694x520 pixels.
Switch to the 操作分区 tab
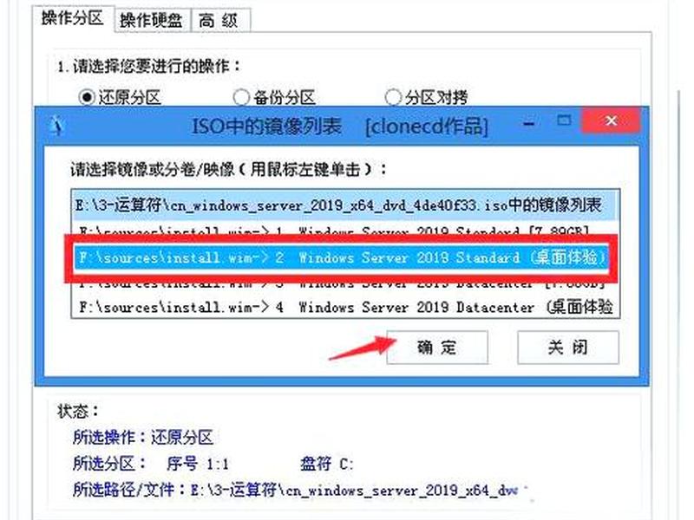(x=73, y=18)
